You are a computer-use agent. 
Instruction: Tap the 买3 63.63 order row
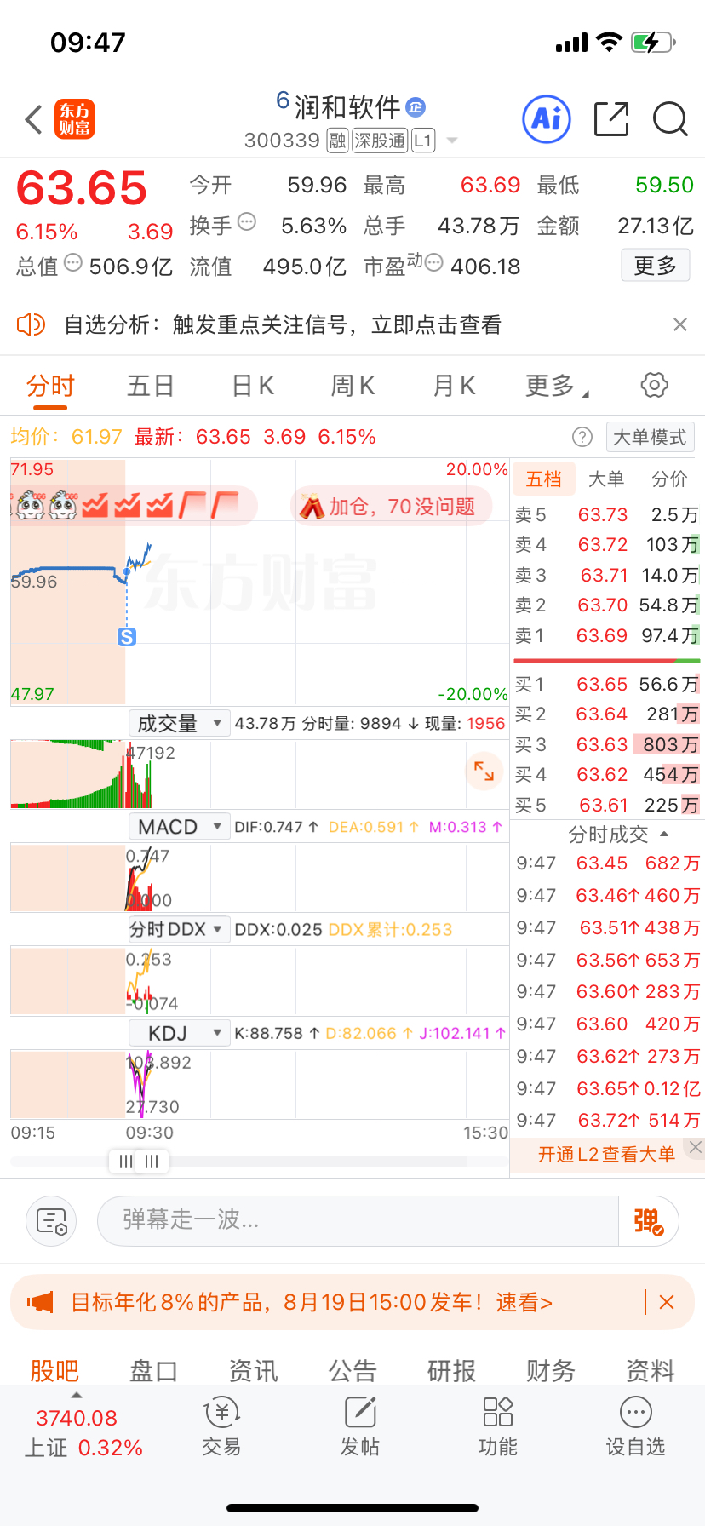coord(606,744)
